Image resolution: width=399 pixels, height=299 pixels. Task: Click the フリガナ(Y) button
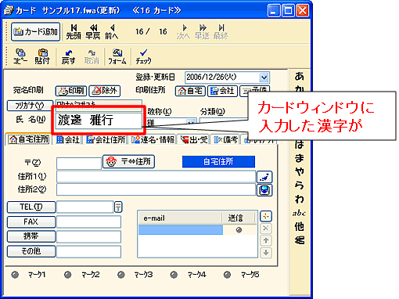pyautogui.click(x=30, y=106)
